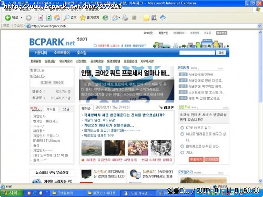Click the site search 검색 button

click(x=221, y=53)
